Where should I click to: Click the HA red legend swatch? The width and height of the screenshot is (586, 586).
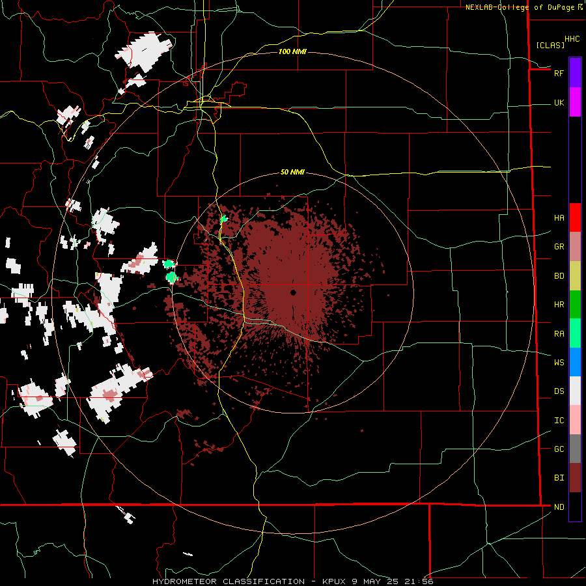pos(575,217)
